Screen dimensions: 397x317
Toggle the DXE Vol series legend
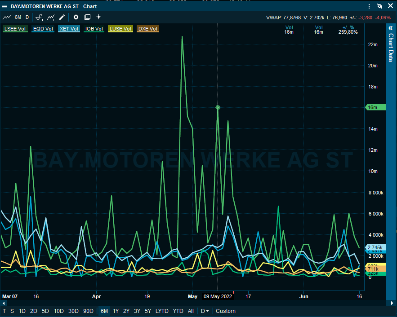[148, 29]
